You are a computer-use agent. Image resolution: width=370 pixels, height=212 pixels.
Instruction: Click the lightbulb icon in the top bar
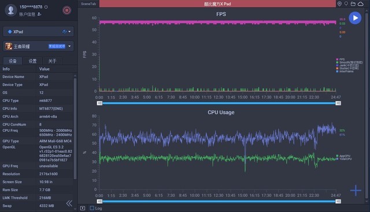[346, 4]
